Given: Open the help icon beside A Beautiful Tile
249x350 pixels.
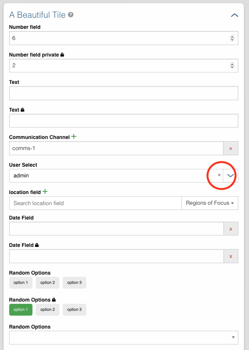Looking at the screenshot, I should 70,15.
